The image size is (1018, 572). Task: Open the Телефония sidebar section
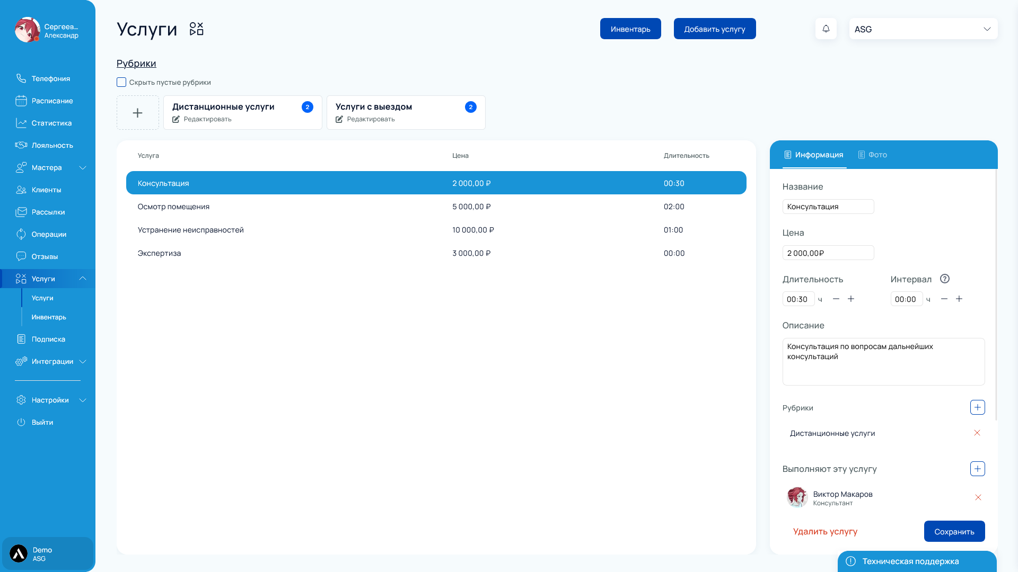tap(50, 78)
